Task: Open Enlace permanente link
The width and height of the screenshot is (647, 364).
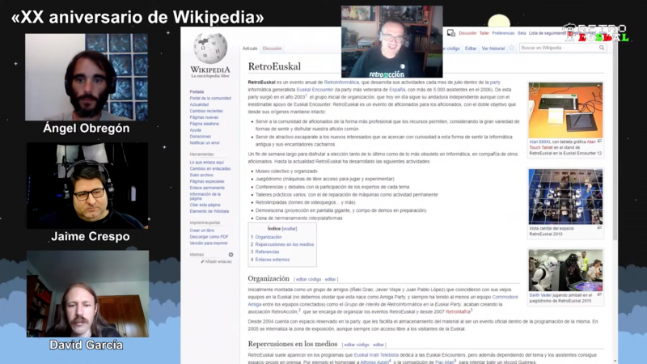Action: [207, 188]
